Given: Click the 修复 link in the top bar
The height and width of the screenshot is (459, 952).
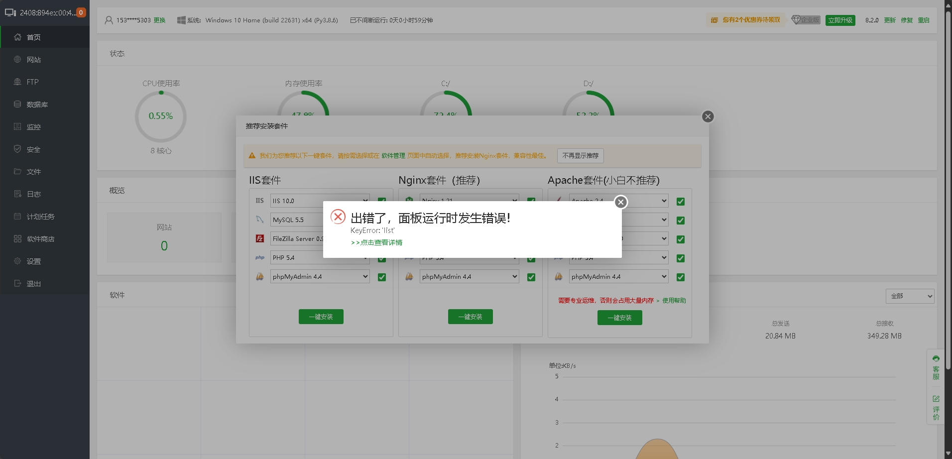Looking at the screenshot, I should tap(907, 20).
